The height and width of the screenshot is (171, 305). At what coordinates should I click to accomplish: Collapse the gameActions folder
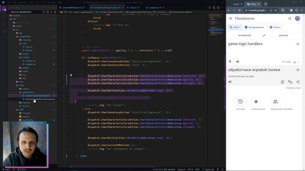point(28,92)
